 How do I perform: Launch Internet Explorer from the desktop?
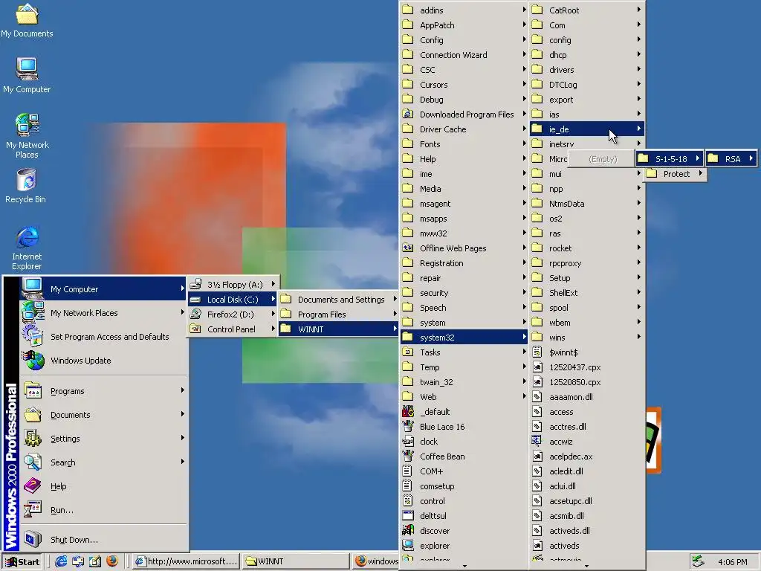point(27,248)
